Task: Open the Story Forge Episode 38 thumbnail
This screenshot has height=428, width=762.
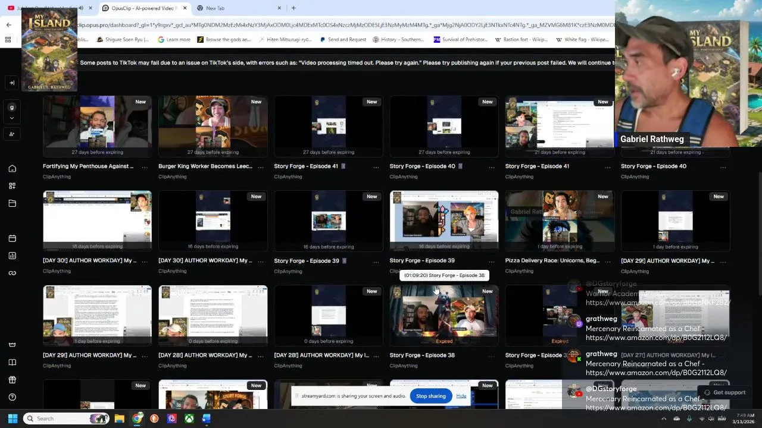Action: coord(444,316)
